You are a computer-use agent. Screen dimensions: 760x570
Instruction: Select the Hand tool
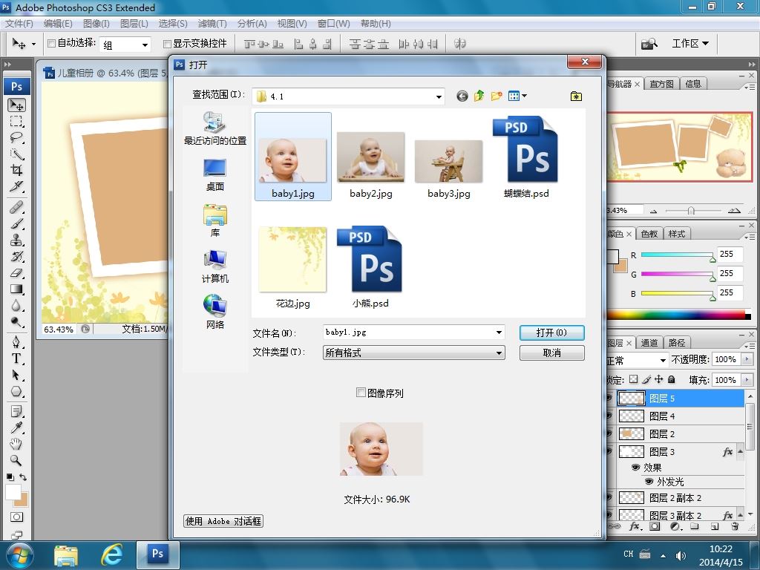(x=16, y=444)
